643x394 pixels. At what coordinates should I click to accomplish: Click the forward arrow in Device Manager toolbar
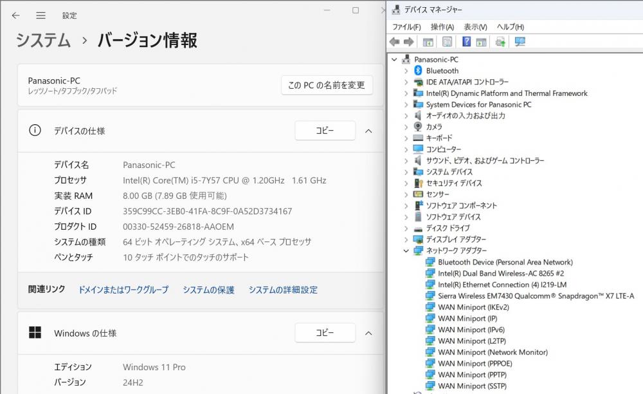pyautogui.click(x=408, y=41)
